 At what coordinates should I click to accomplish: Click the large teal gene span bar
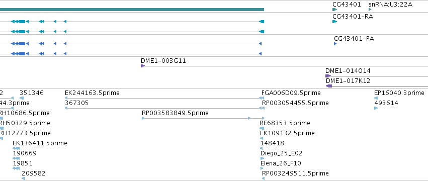(x=132, y=10)
